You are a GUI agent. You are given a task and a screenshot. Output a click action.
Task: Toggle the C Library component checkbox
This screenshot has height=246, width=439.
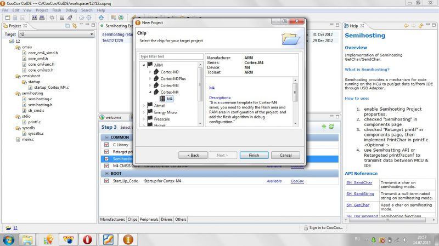(x=106, y=145)
